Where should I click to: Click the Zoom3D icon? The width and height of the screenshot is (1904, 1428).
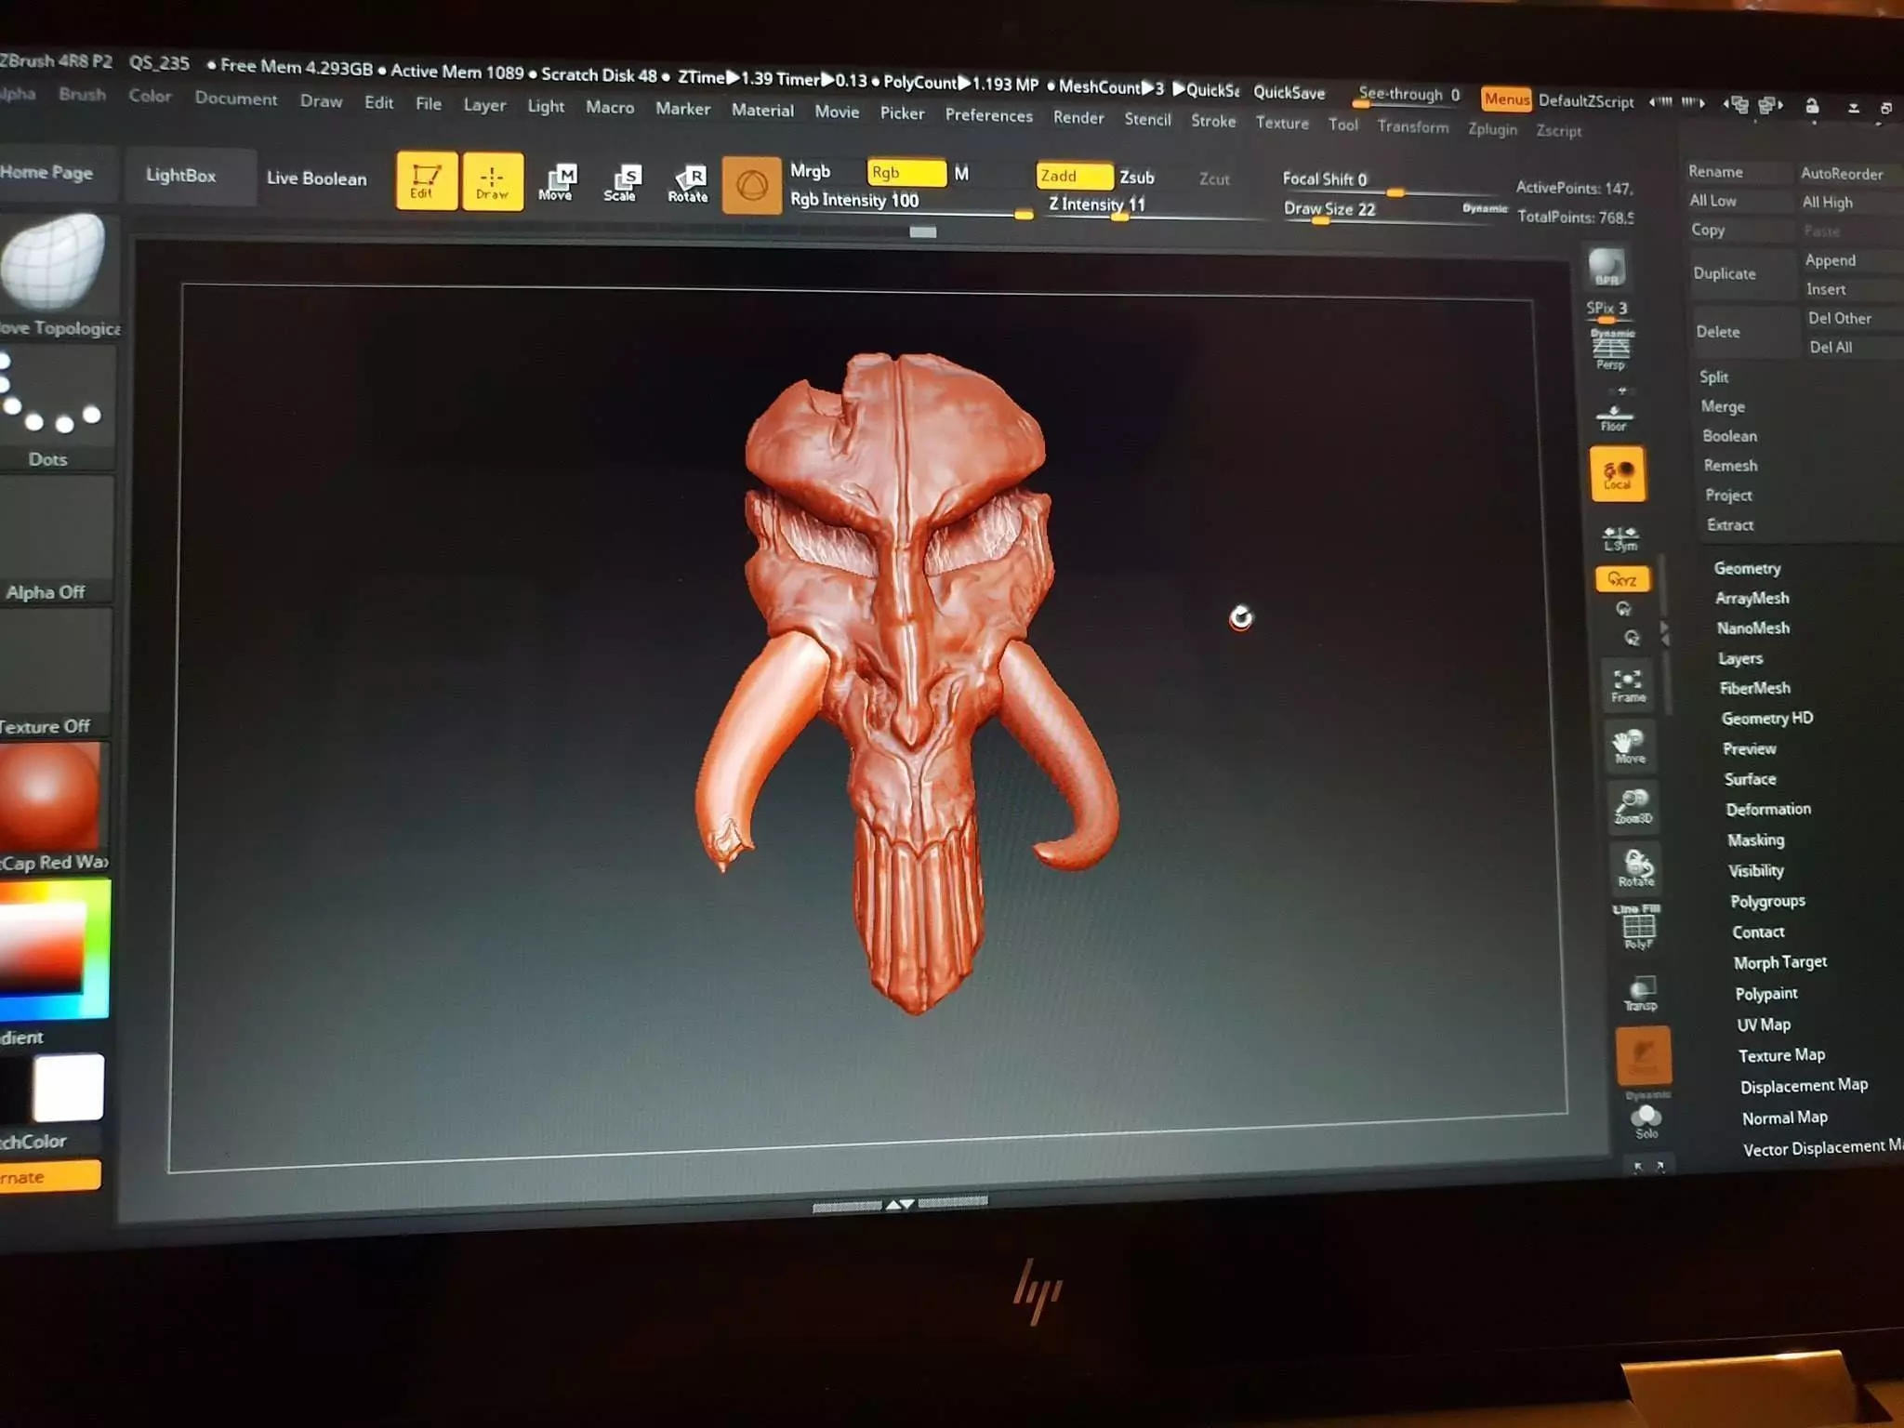1633,806
